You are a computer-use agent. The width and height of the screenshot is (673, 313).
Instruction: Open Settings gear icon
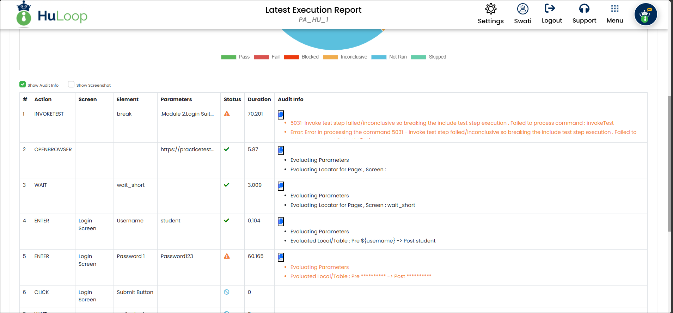(490, 9)
